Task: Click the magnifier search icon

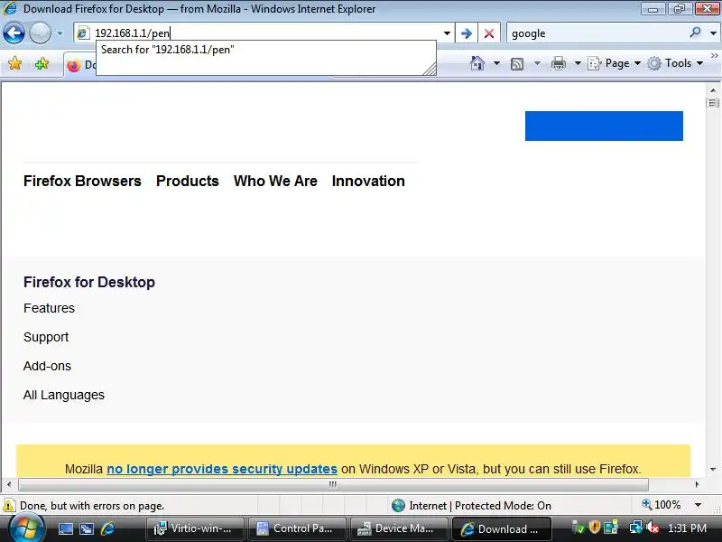Action: tap(695, 33)
